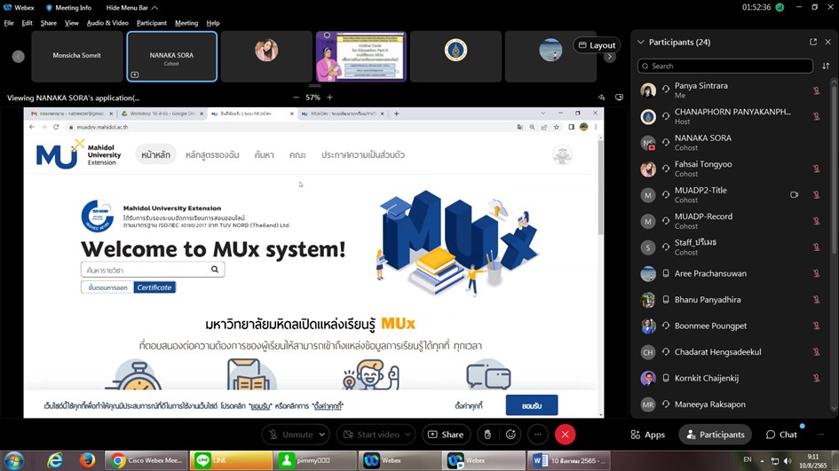Turn on camera with Start video
The height and width of the screenshot is (471, 839).
pos(370,435)
